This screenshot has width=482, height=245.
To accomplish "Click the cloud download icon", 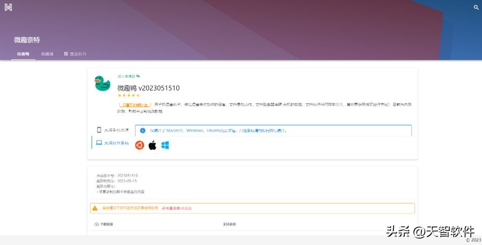I will click(96, 225).
